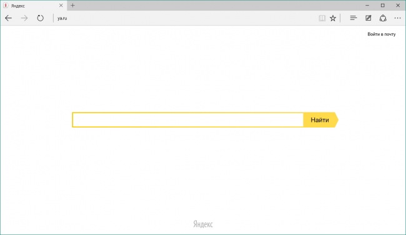Open the Share icon in toolbar
The image size is (406, 235).
click(383, 18)
